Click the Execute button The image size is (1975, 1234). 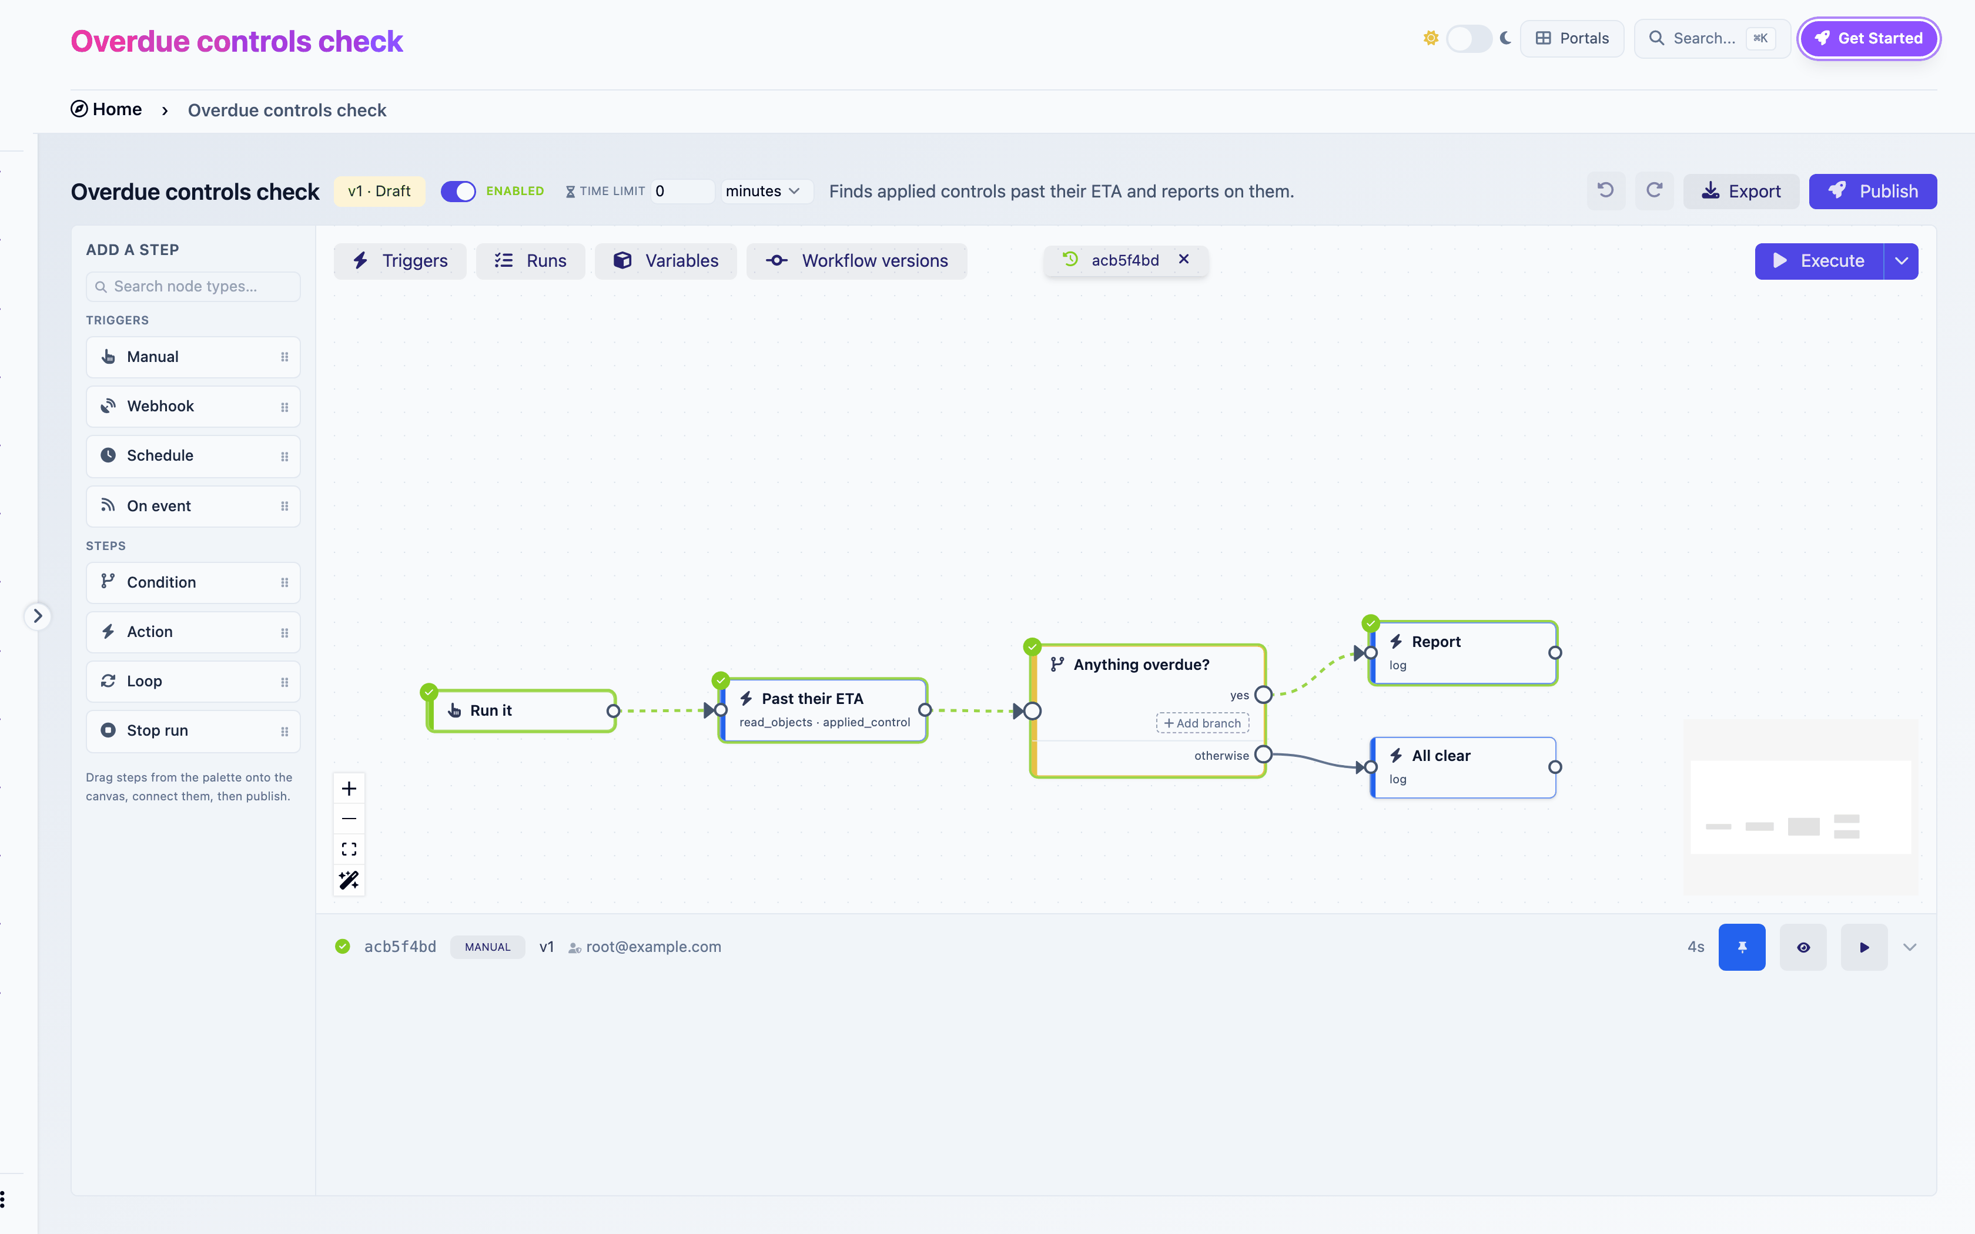coord(1819,261)
